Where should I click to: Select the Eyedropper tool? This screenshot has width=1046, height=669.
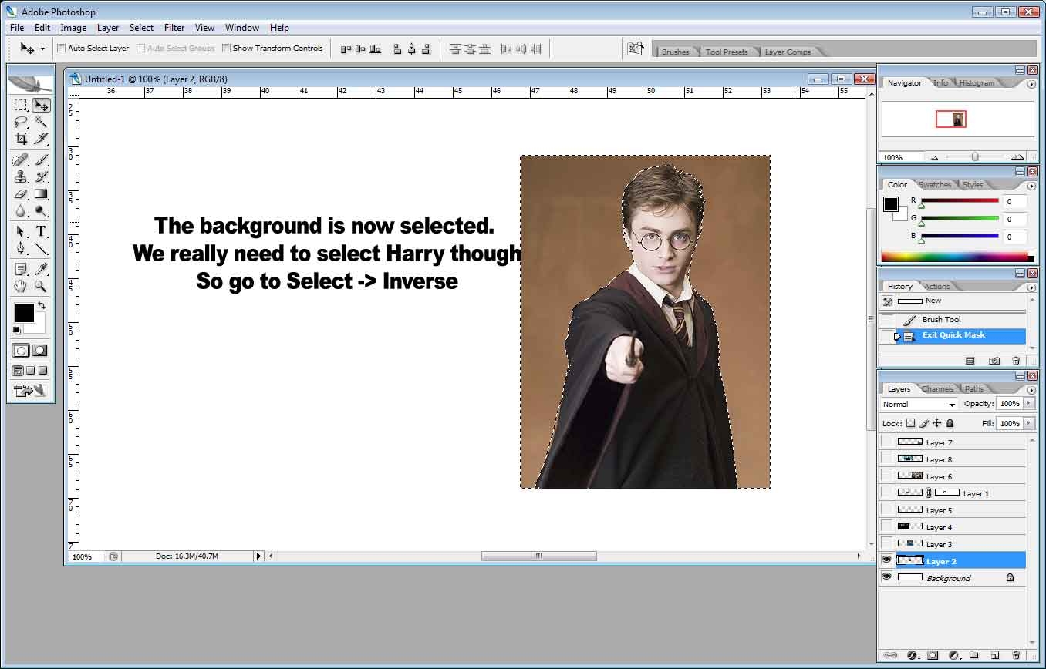[41, 270]
